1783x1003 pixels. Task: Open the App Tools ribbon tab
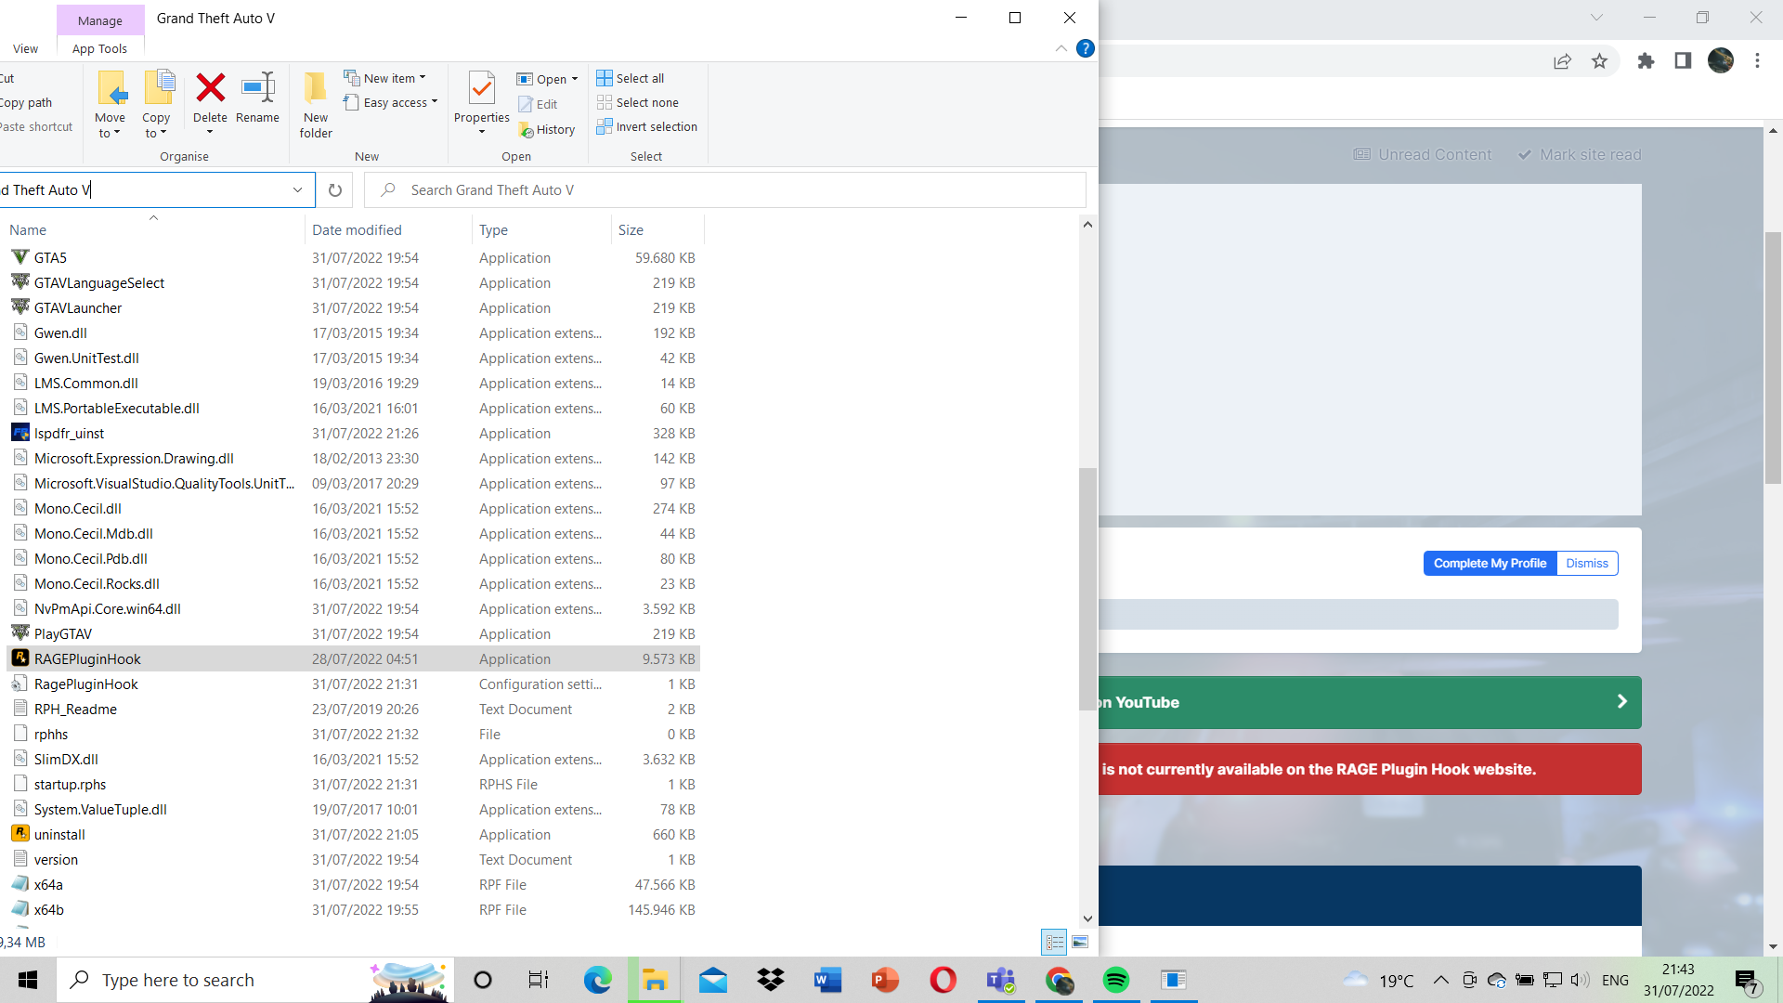point(99,48)
